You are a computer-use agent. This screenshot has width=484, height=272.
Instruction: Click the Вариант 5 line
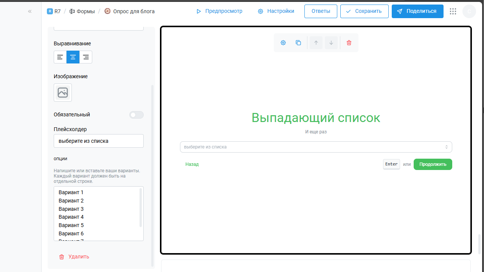[71, 225]
